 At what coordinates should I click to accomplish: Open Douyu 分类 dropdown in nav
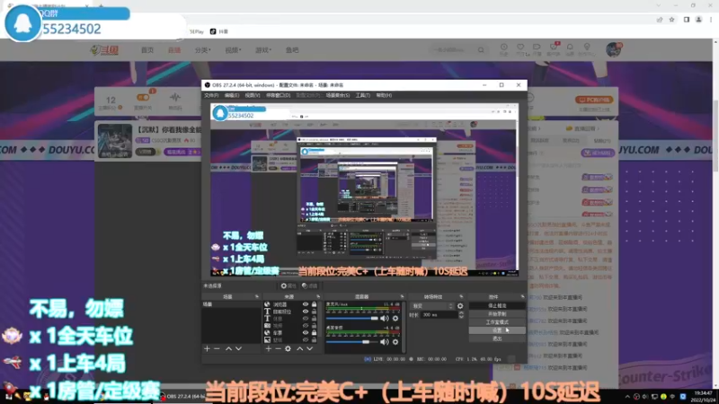(x=203, y=50)
